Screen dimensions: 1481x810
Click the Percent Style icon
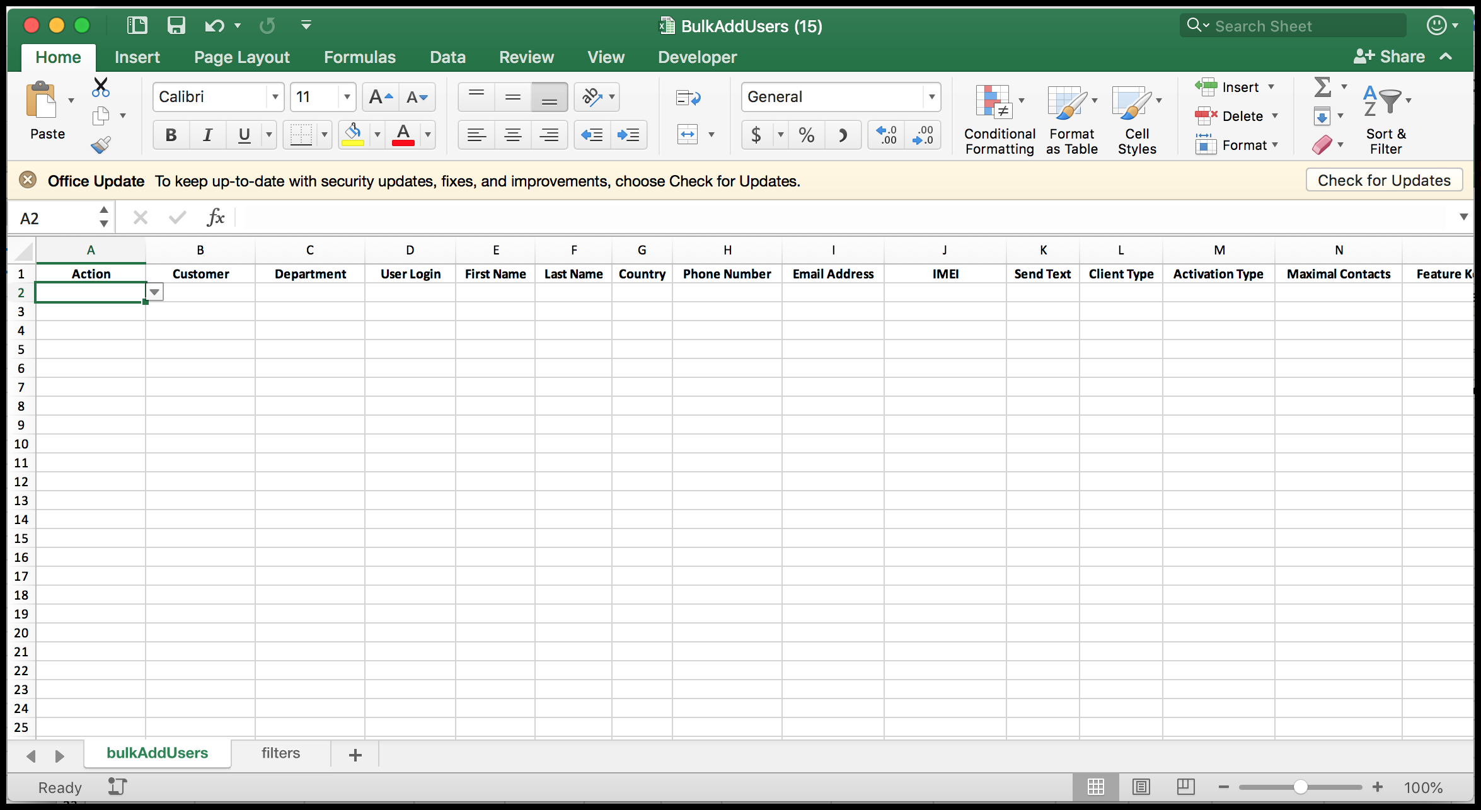(x=806, y=135)
